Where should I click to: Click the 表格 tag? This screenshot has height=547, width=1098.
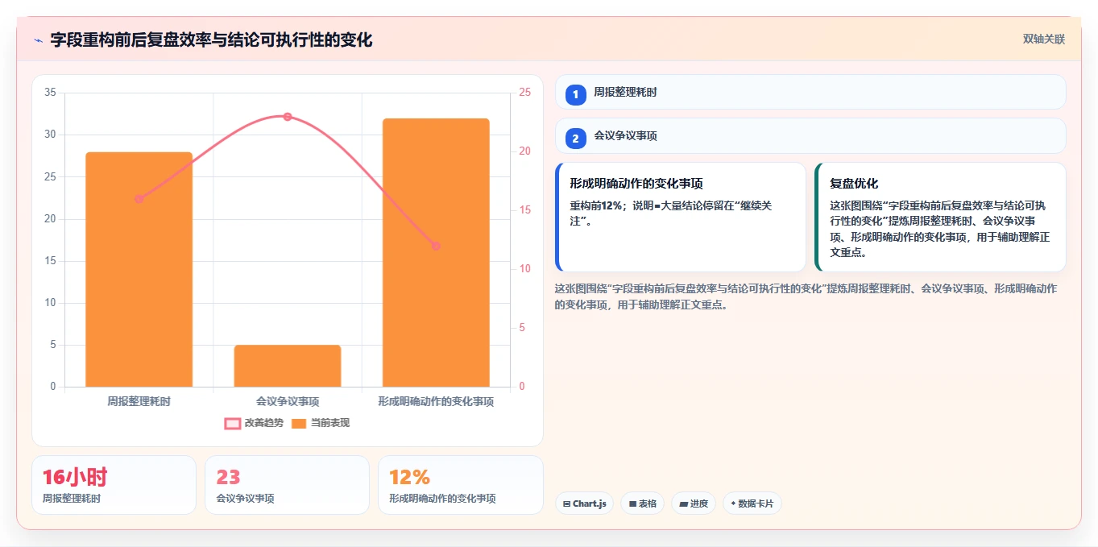[642, 503]
